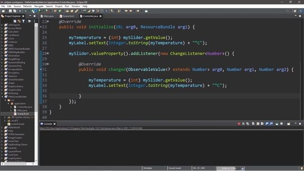
Task: Click the search magnifier icon in toolbar
Action: 287,11
